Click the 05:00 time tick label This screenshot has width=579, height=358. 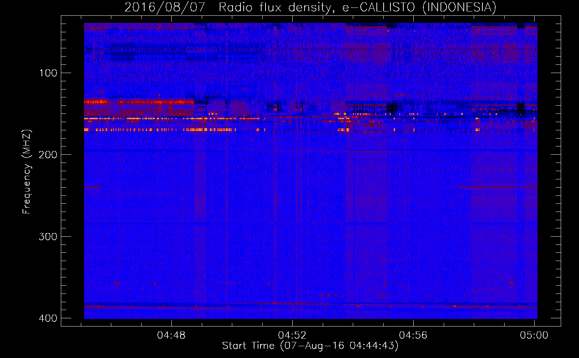[534, 335]
